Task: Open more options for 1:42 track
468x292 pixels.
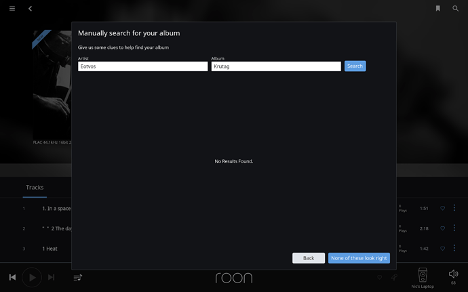Action: pyautogui.click(x=454, y=248)
